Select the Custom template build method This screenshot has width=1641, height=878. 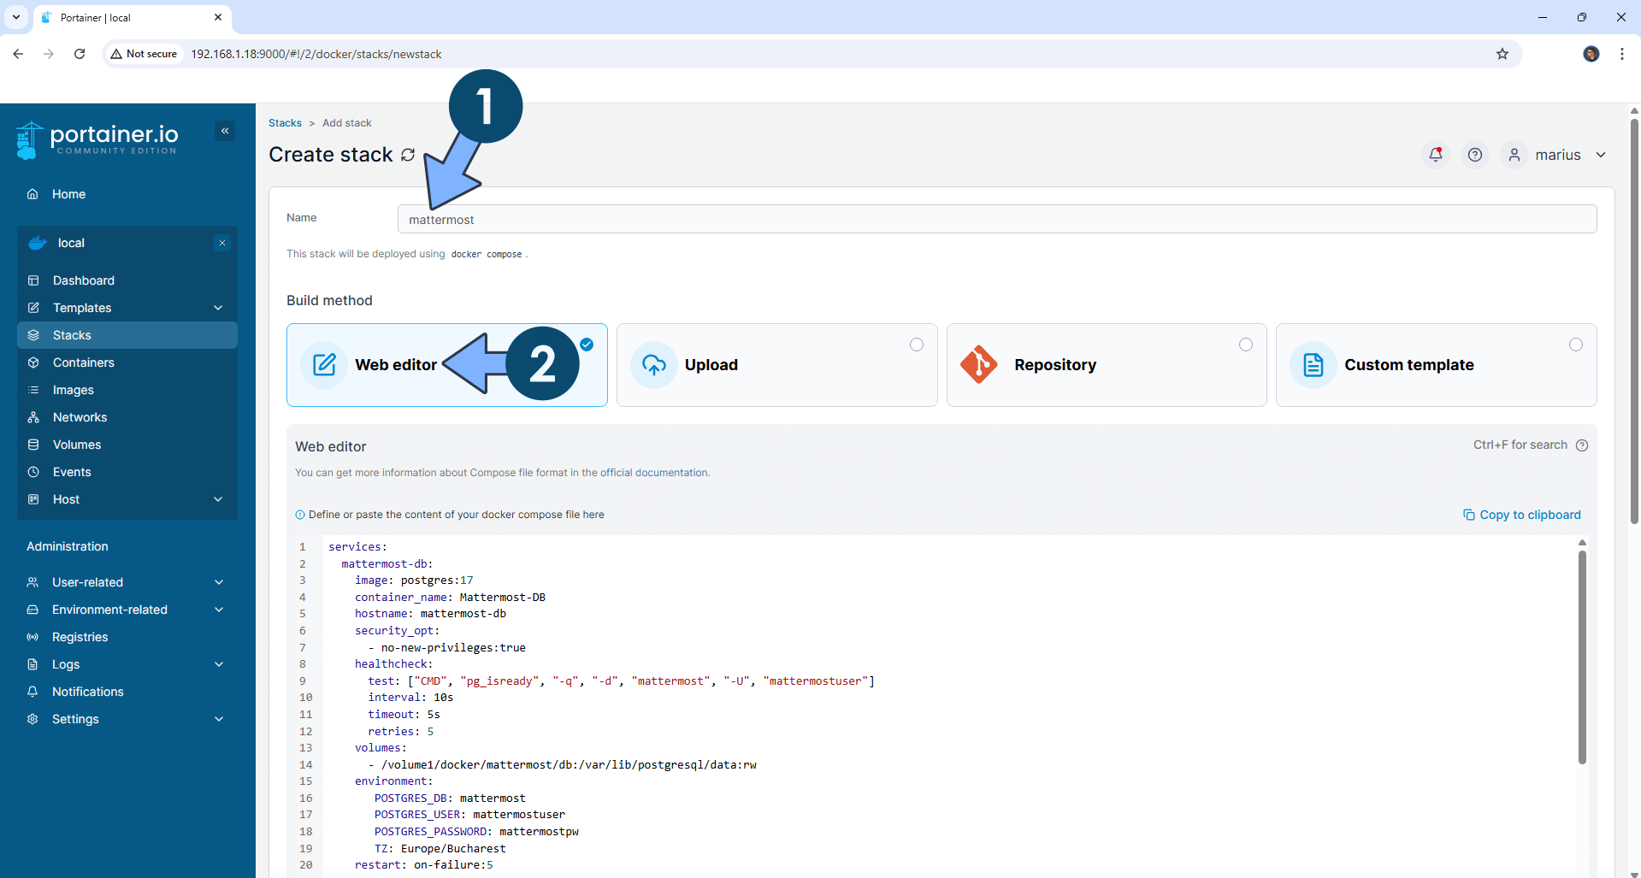(x=1436, y=365)
